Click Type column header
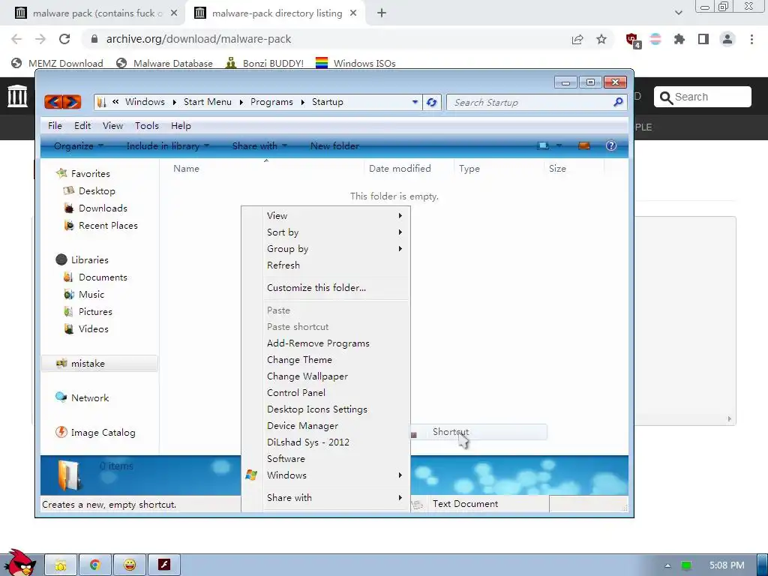The height and width of the screenshot is (576, 768). click(x=499, y=169)
